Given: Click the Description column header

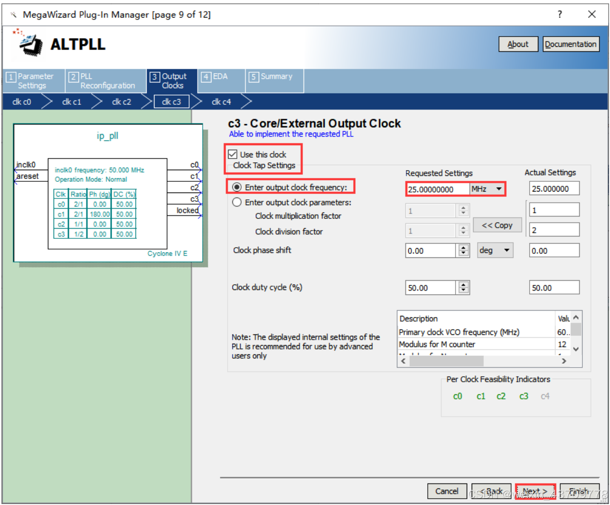Looking at the screenshot, I should pos(477,318).
